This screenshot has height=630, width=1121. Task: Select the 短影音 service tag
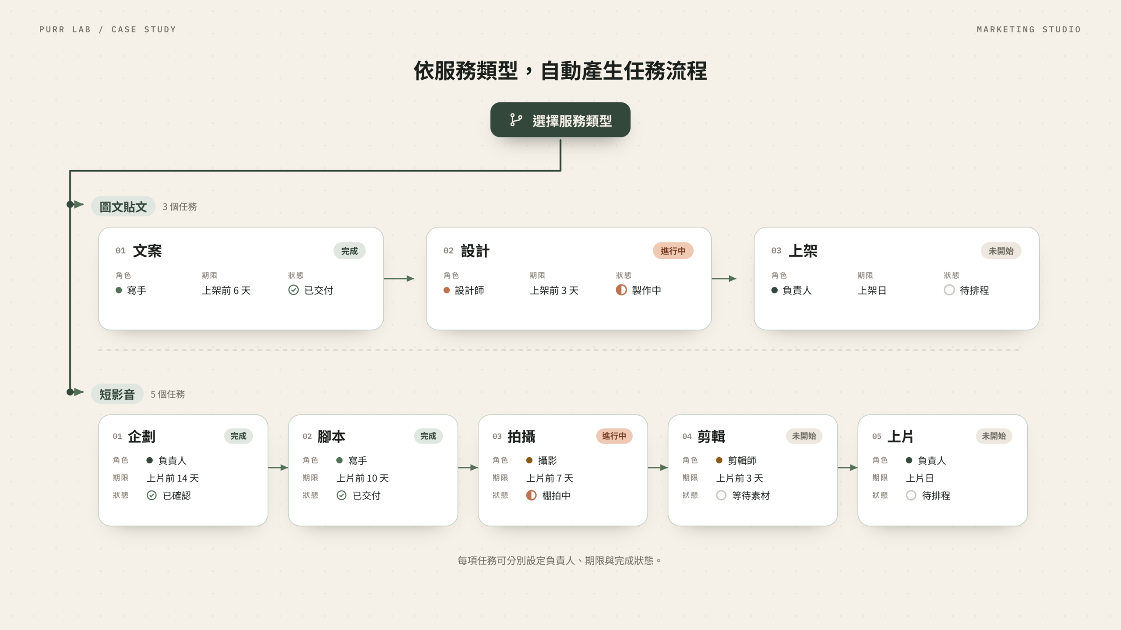pos(117,394)
